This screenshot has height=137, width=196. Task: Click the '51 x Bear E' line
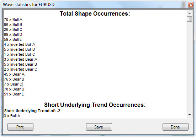coord(14,94)
